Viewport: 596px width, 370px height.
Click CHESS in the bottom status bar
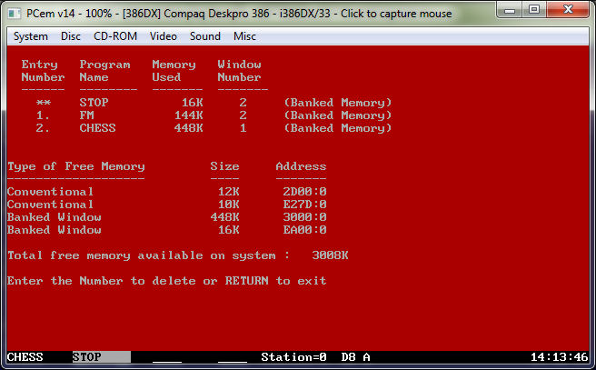click(25, 357)
